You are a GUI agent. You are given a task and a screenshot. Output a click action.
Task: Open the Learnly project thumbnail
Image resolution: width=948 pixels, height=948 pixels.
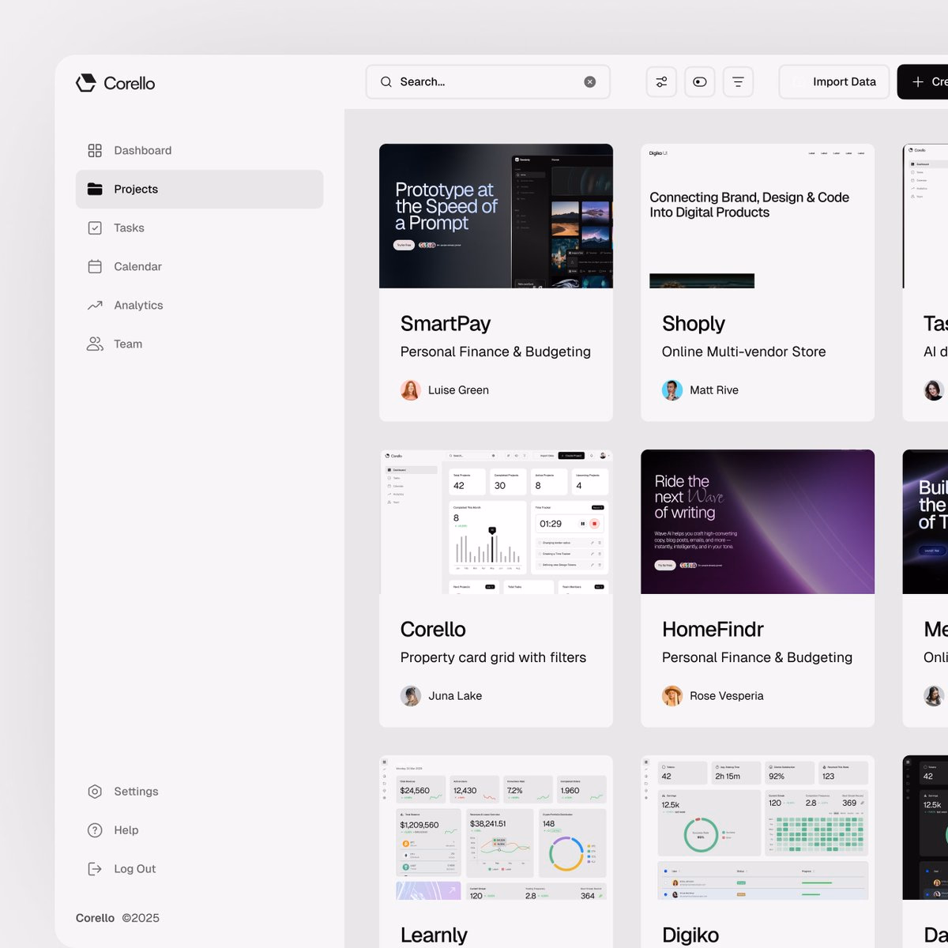496,827
